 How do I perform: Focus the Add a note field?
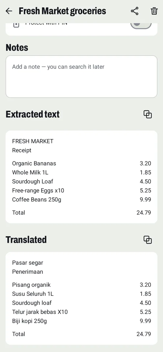click(81, 77)
